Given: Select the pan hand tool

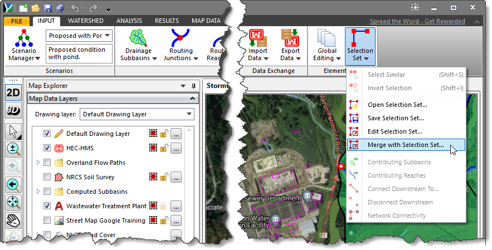Looking at the screenshot, I should click(13, 220).
